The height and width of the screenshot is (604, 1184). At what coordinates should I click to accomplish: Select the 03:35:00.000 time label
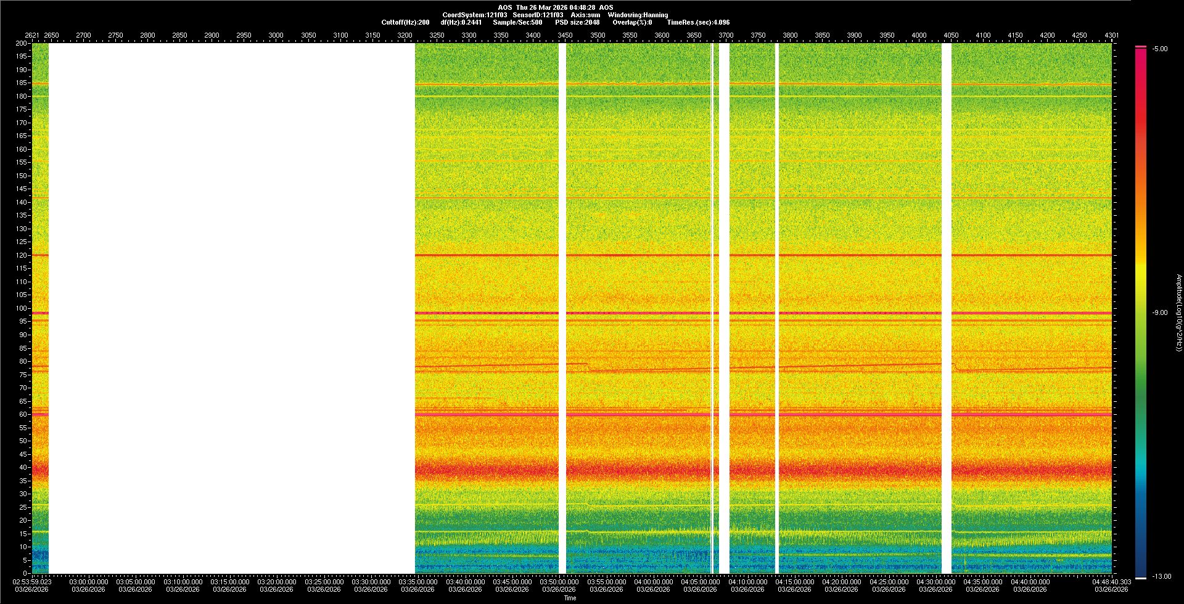click(x=418, y=582)
